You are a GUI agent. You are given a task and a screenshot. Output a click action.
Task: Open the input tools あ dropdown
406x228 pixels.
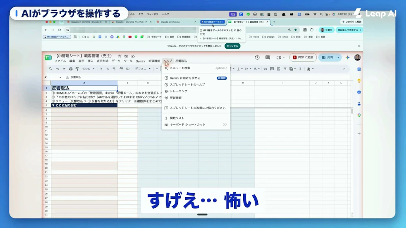[x=310, y=69]
